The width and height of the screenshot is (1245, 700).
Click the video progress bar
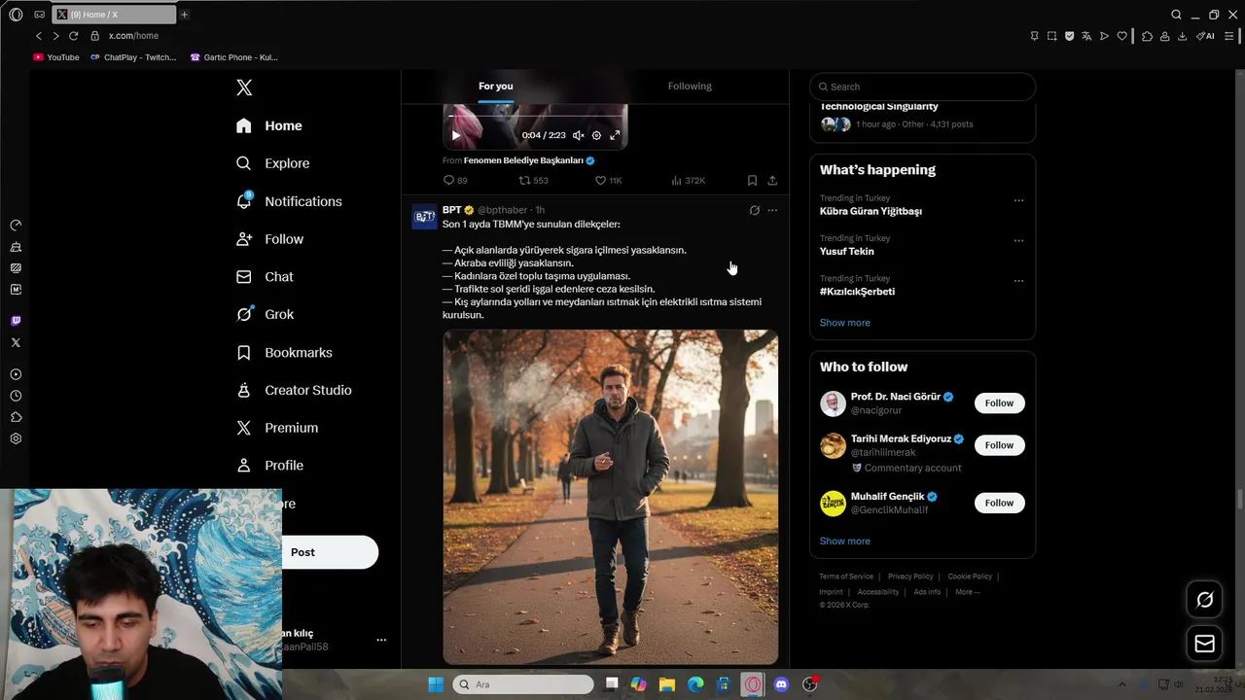pyautogui.click(x=535, y=116)
